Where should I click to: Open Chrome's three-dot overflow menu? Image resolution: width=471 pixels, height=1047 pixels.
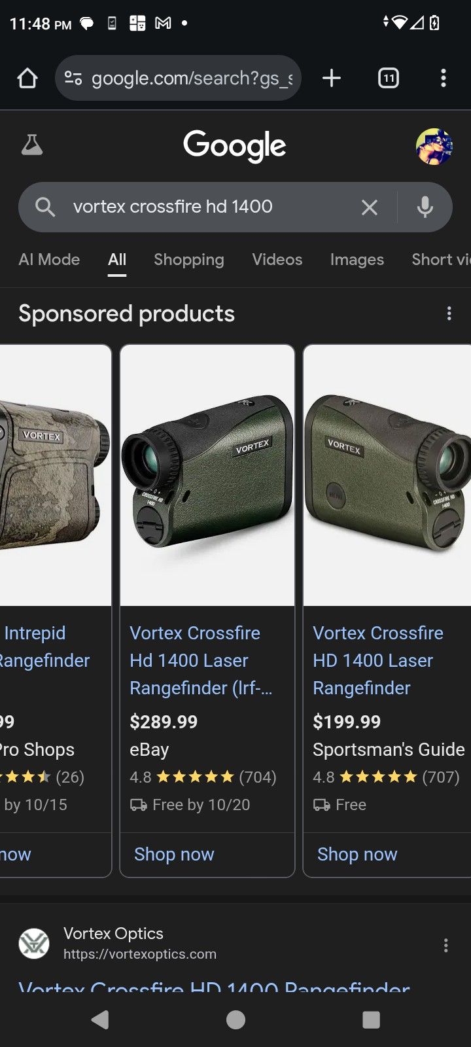click(444, 79)
